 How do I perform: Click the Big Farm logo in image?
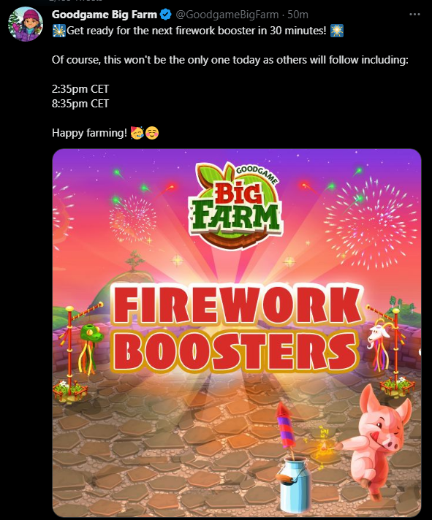[236, 205]
